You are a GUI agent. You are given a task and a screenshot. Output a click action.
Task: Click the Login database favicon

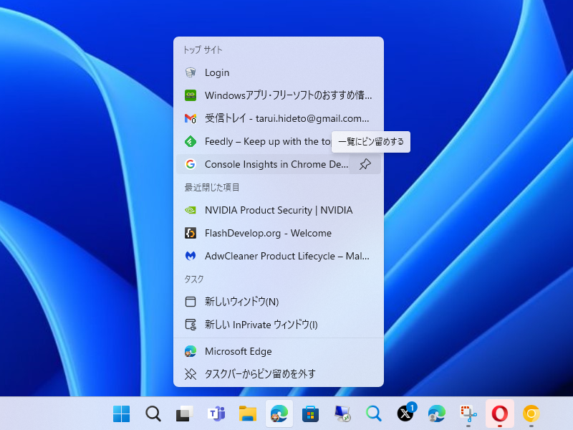coord(191,72)
